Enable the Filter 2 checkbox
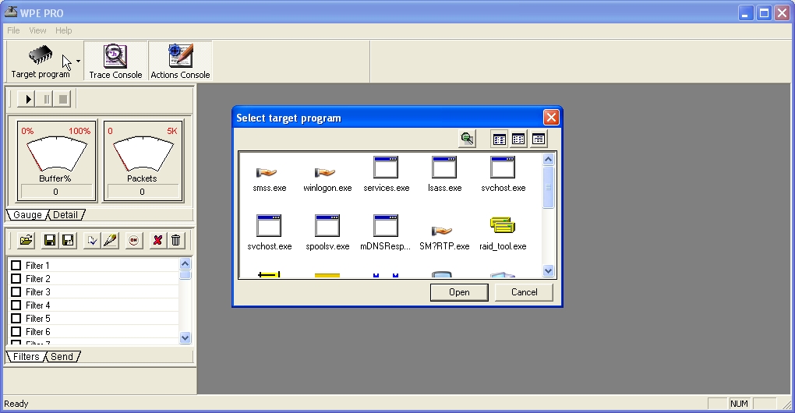This screenshot has height=413, width=795. coord(16,279)
